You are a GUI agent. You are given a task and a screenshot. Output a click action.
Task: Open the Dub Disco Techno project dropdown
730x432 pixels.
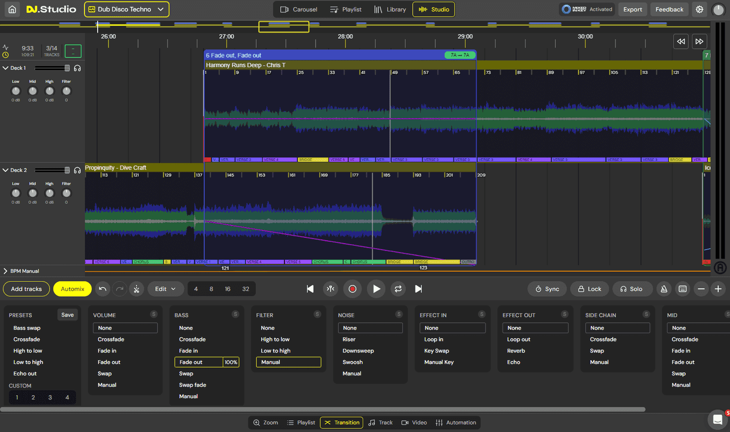point(126,9)
